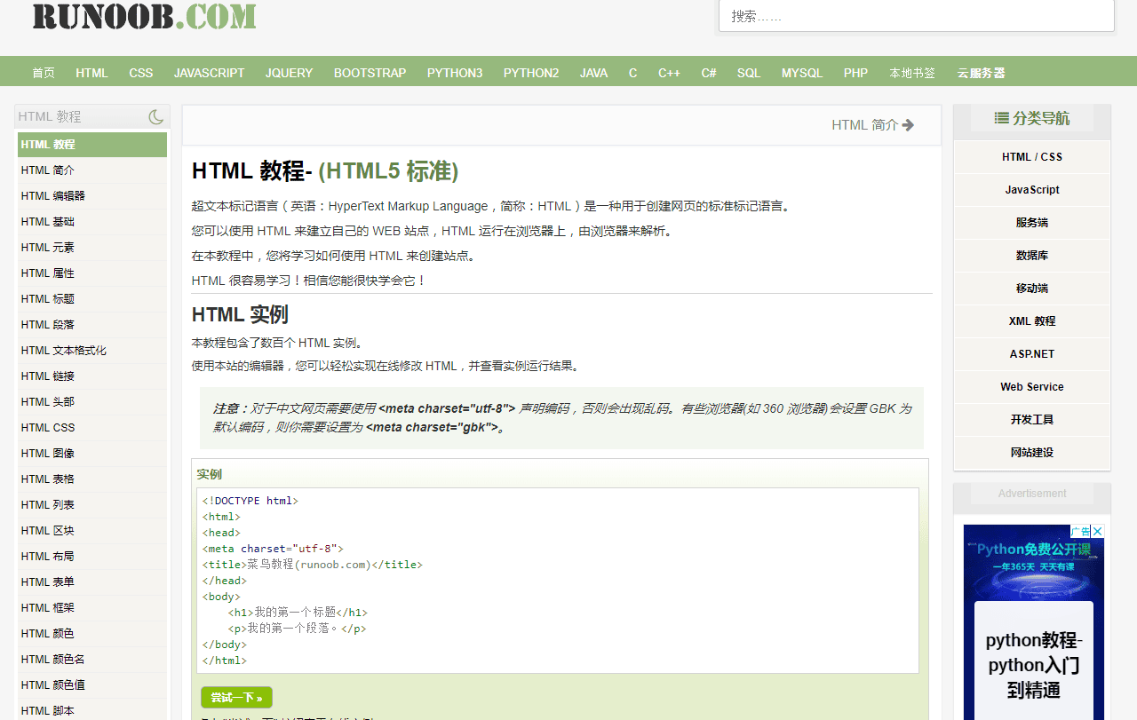
Task: Expand the HTML / CSS category
Action: 1031,157
